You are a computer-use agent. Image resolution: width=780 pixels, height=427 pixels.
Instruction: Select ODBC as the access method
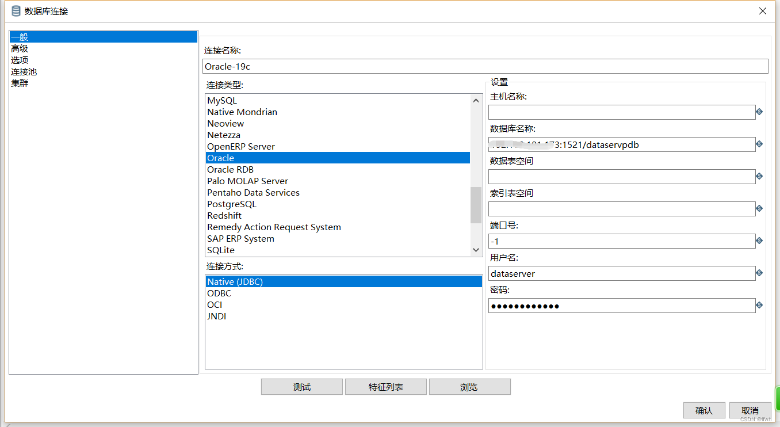[219, 293]
